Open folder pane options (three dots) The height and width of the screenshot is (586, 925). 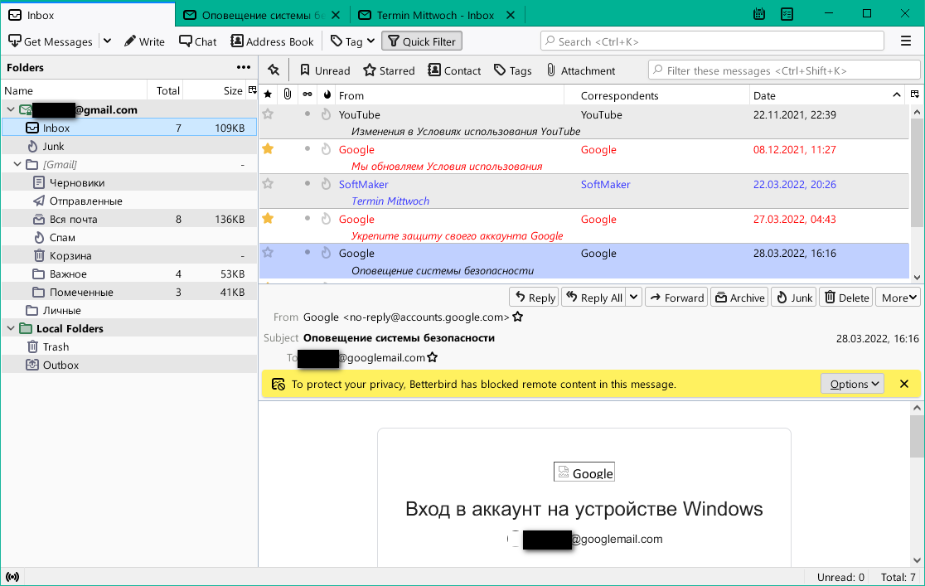[x=244, y=67]
